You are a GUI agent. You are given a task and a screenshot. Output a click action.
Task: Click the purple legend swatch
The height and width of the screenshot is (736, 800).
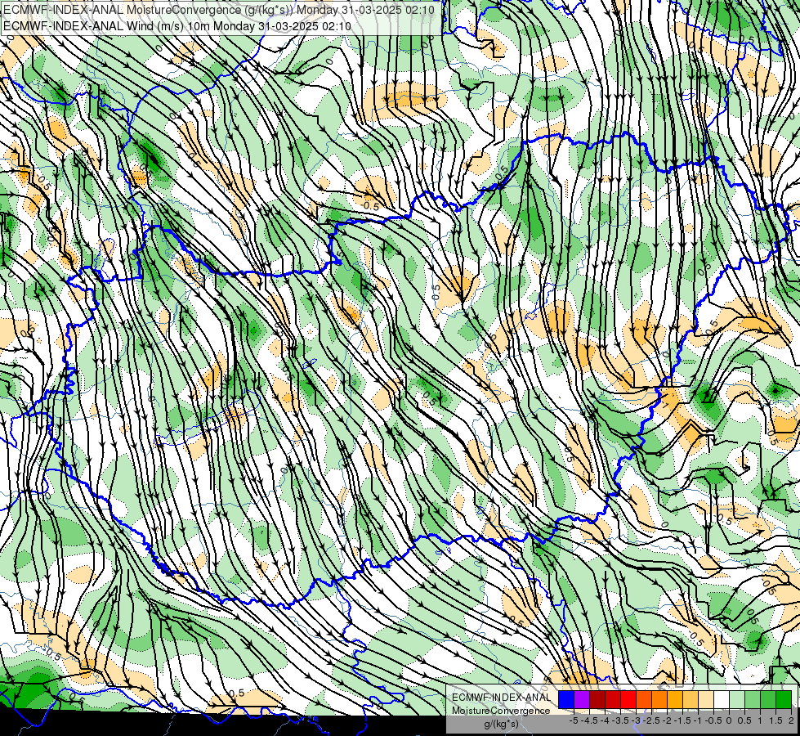[582, 700]
